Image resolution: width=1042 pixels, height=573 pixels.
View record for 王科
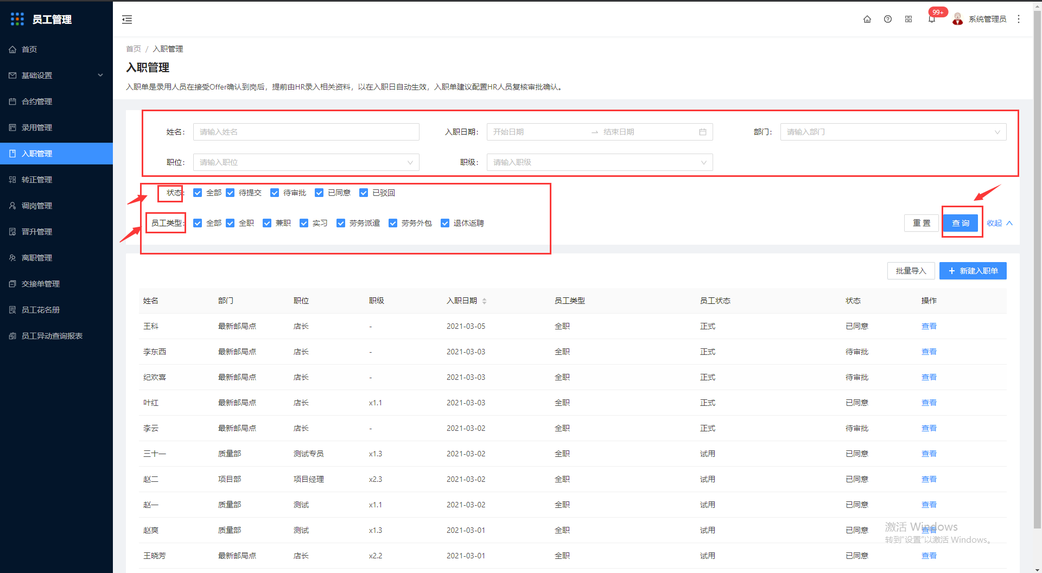929,326
